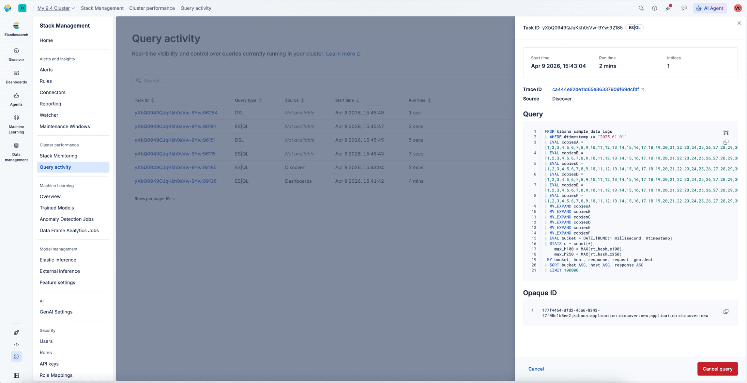Click the Cancel query button
The height and width of the screenshot is (383, 747).
(717, 369)
